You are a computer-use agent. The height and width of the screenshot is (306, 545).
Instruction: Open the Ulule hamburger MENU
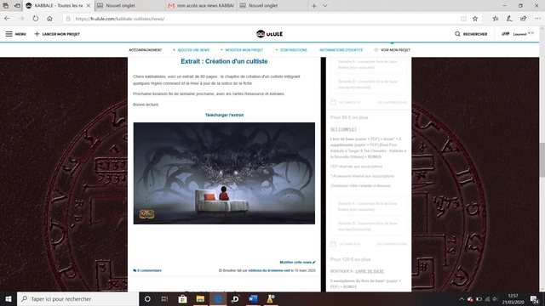15,34
